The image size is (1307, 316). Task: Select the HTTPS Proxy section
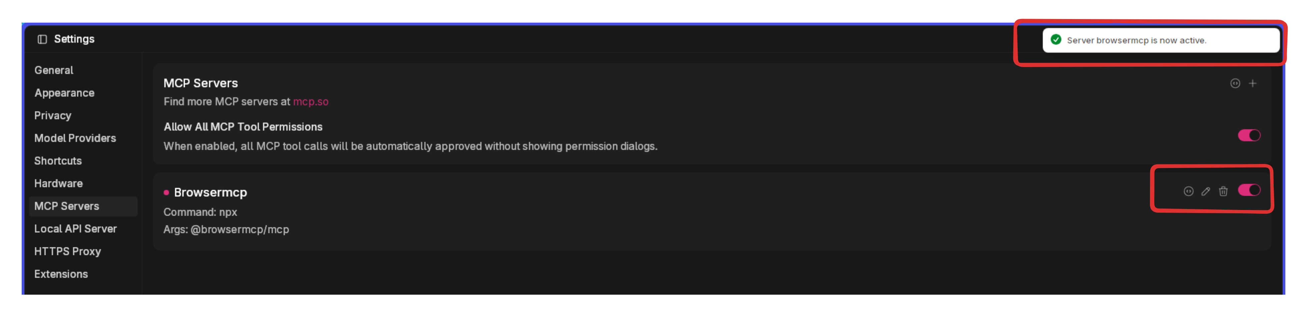click(67, 251)
